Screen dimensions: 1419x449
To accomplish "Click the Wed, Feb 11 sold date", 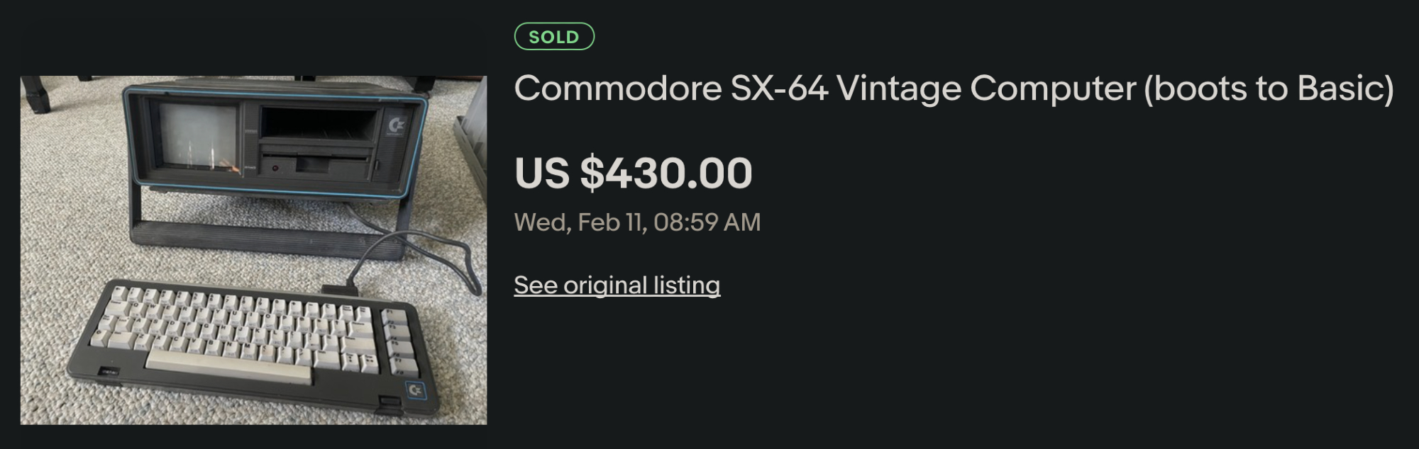I will point(636,222).
